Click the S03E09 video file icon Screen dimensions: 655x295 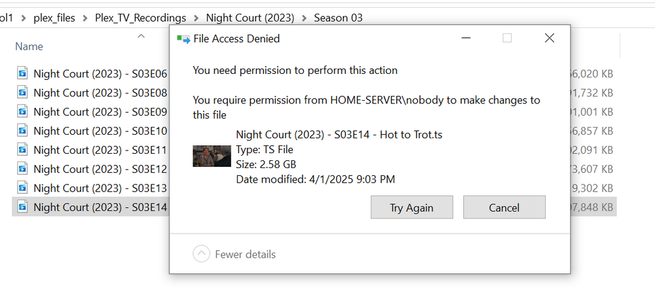[22, 112]
